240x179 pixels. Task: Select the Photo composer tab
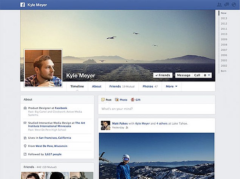coord(121,100)
